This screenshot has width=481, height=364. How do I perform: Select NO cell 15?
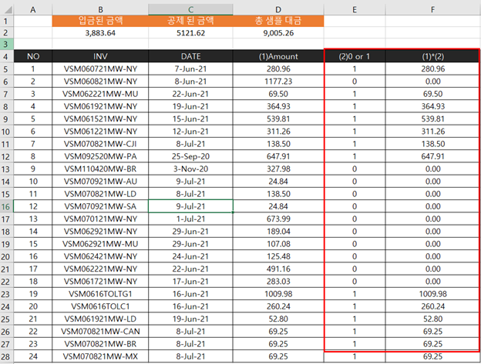pos(33,244)
